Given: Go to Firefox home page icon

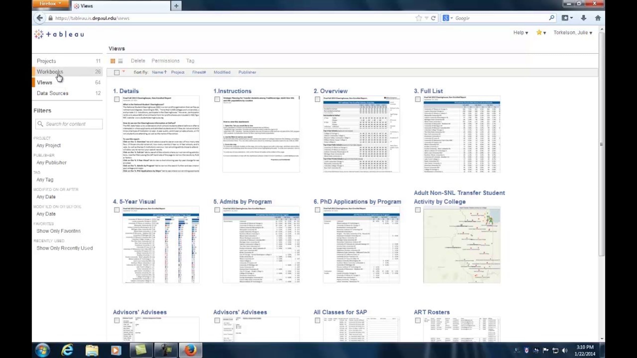Looking at the screenshot, I should 598,18.
